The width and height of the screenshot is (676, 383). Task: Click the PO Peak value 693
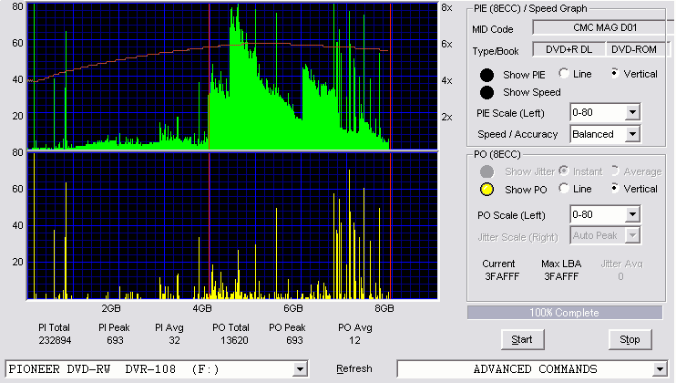click(x=294, y=341)
